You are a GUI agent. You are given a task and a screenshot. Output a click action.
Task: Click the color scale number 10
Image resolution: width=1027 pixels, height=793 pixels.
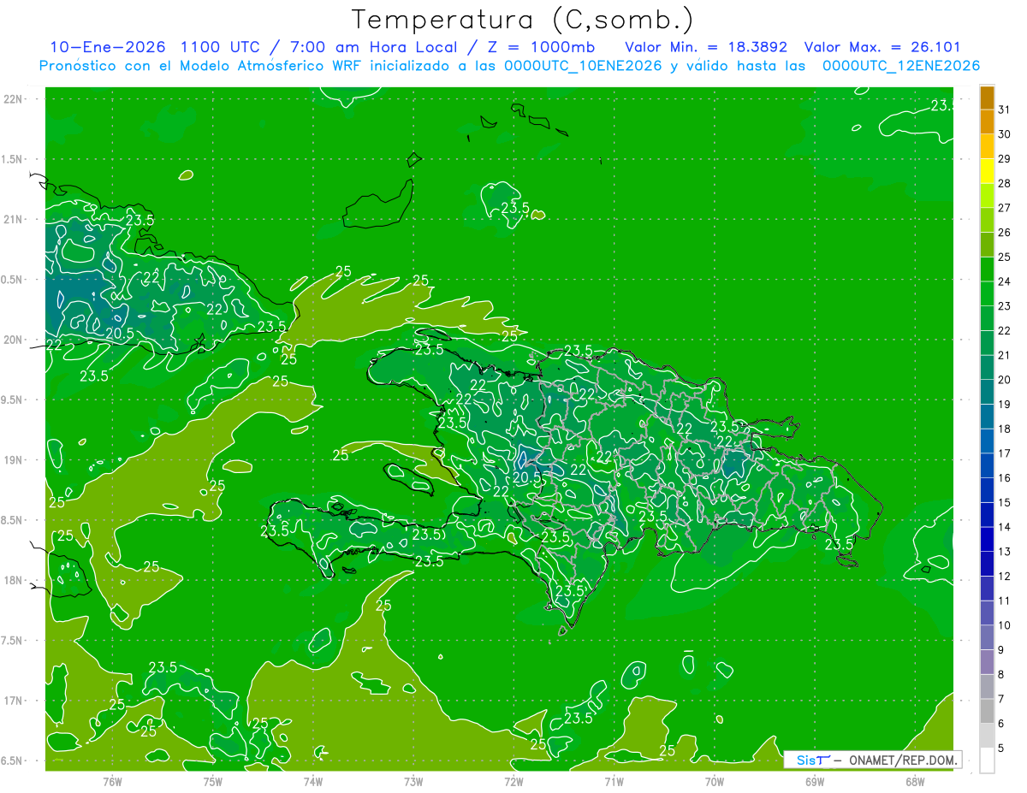[x=1005, y=625]
